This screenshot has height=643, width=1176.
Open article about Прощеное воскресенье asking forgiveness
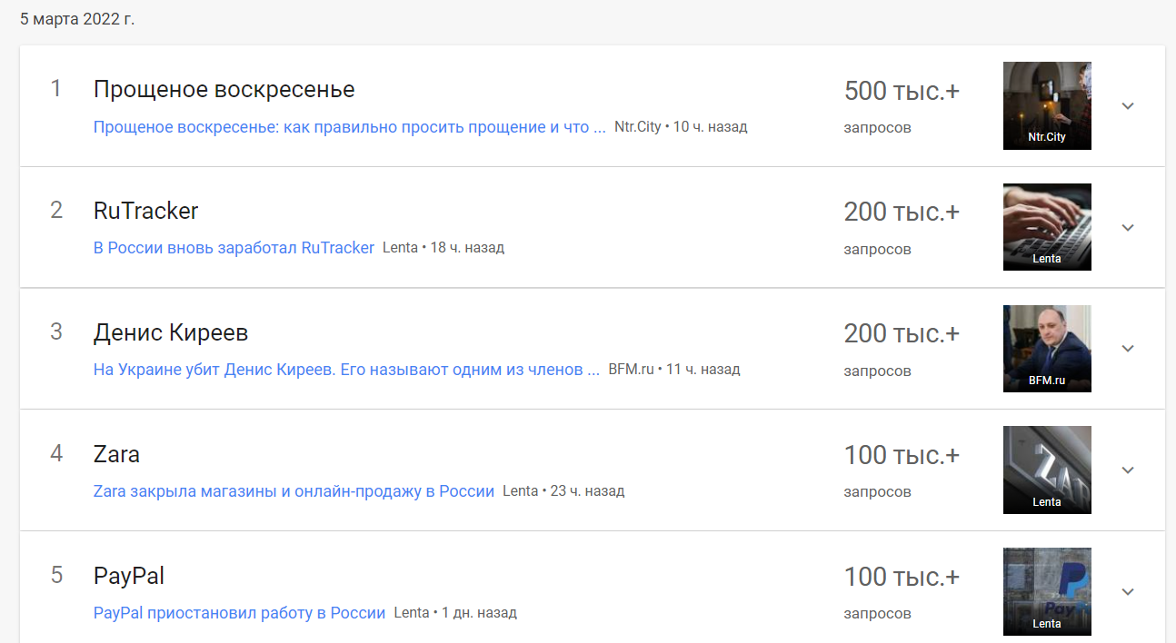350,127
